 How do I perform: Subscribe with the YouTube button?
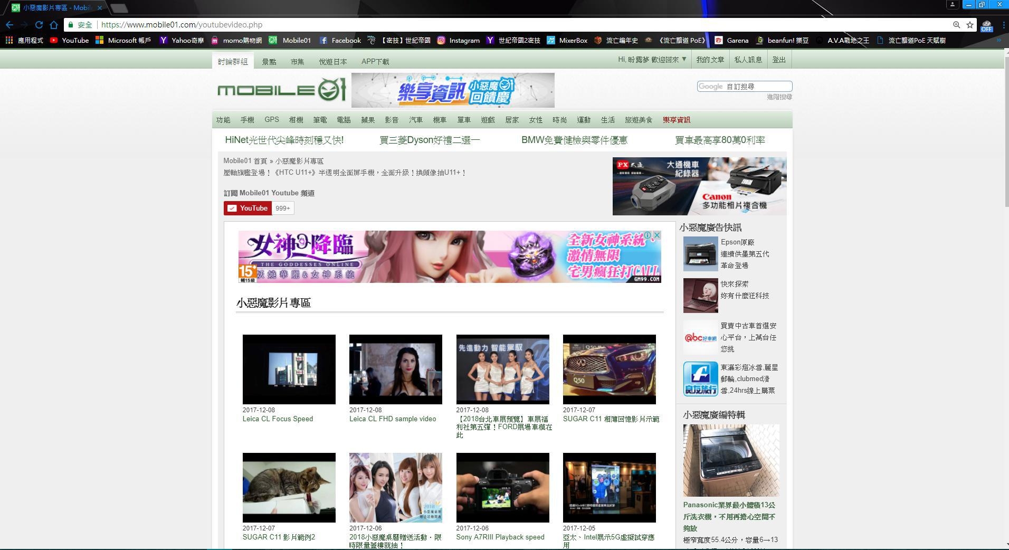tap(248, 208)
